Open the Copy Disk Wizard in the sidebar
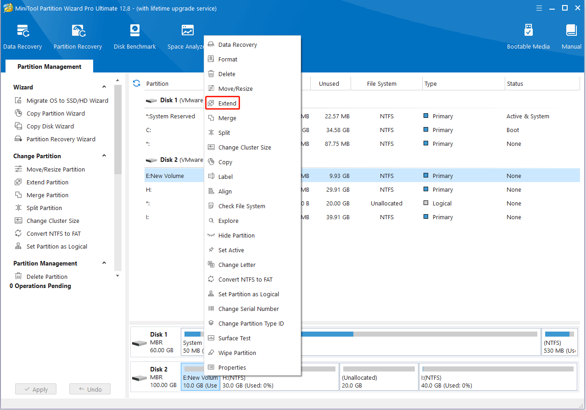The width and height of the screenshot is (586, 410). (50, 126)
